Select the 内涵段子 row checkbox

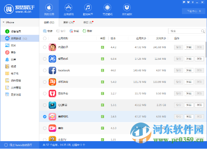pyautogui.click(x=45, y=47)
